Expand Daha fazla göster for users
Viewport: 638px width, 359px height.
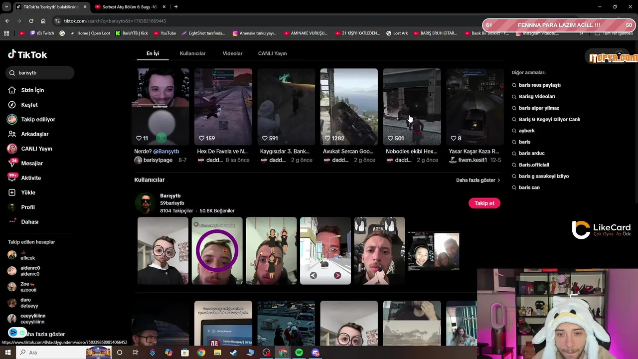[x=478, y=180]
